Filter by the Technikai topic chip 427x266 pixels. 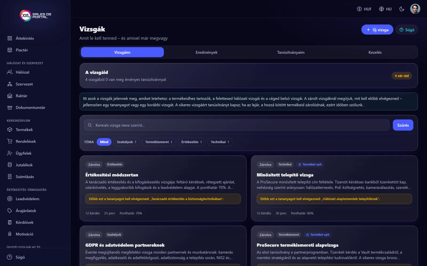pyautogui.click(x=220, y=142)
